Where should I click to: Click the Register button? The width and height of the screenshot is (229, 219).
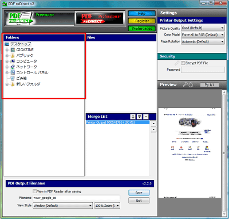pyautogui.click(x=142, y=21)
